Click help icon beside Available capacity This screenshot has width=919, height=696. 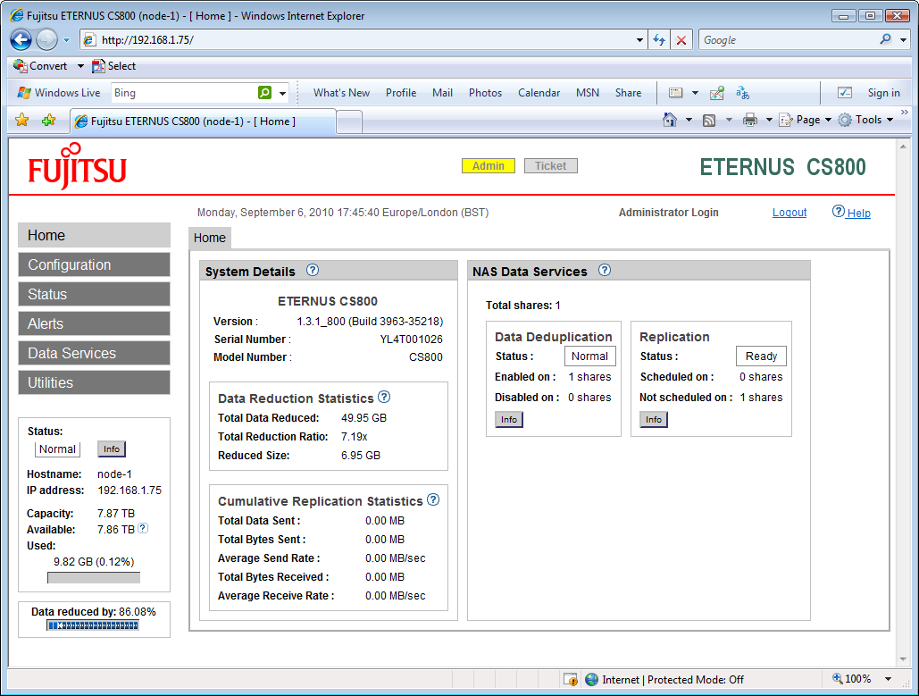point(143,528)
